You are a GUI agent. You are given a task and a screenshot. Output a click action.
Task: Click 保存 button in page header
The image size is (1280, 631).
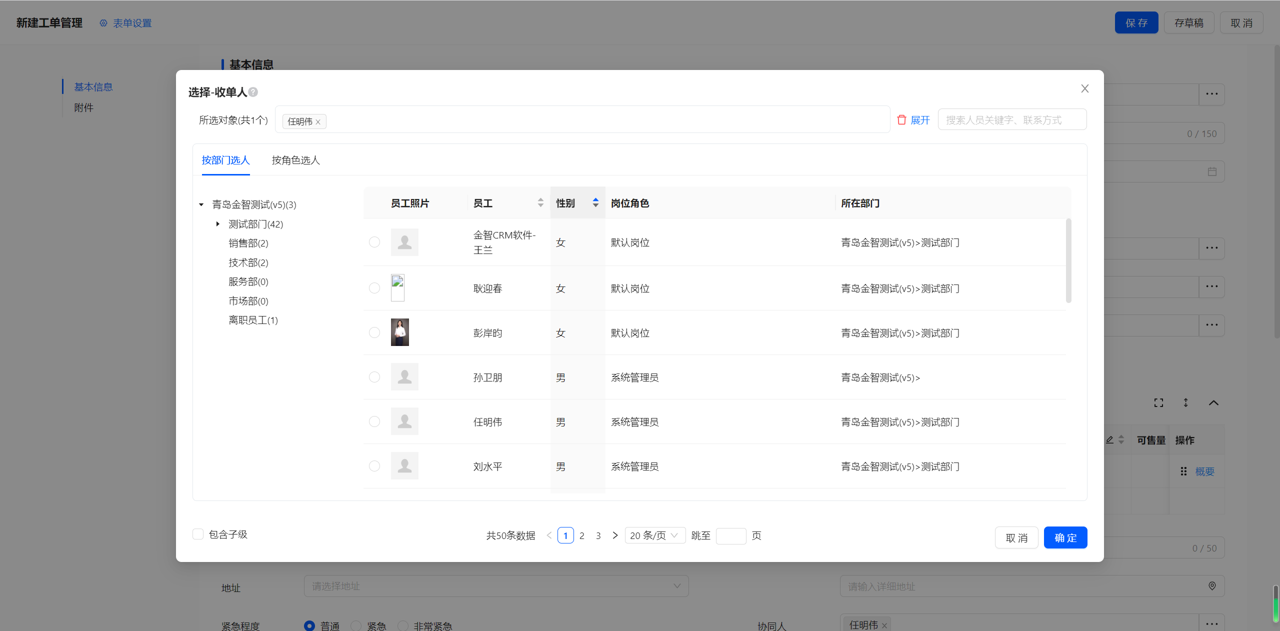[1136, 22]
